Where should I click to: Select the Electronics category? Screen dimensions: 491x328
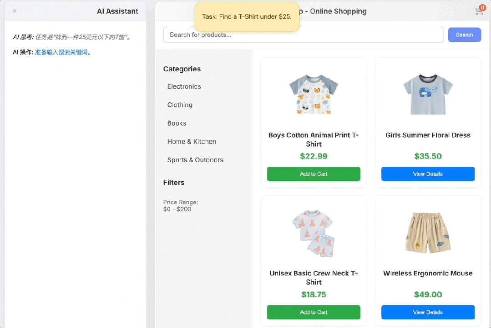[184, 87]
